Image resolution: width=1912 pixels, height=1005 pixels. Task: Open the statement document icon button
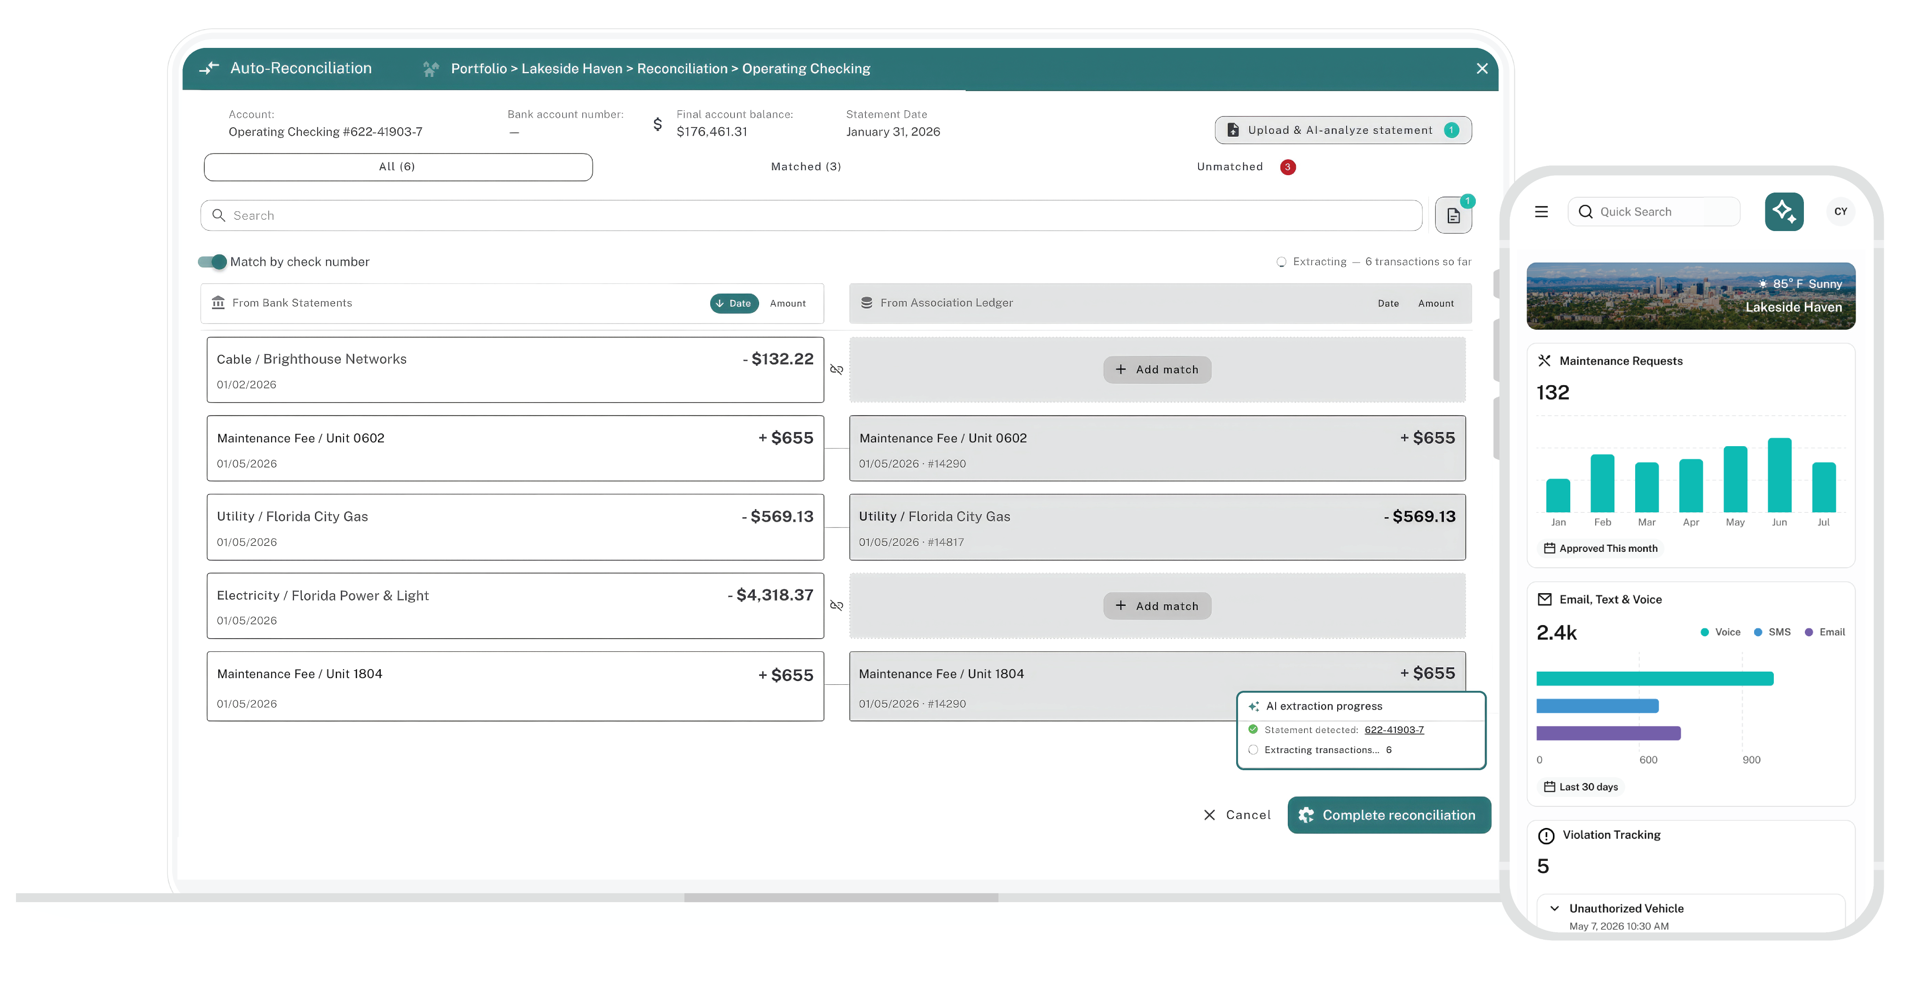coord(1453,216)
